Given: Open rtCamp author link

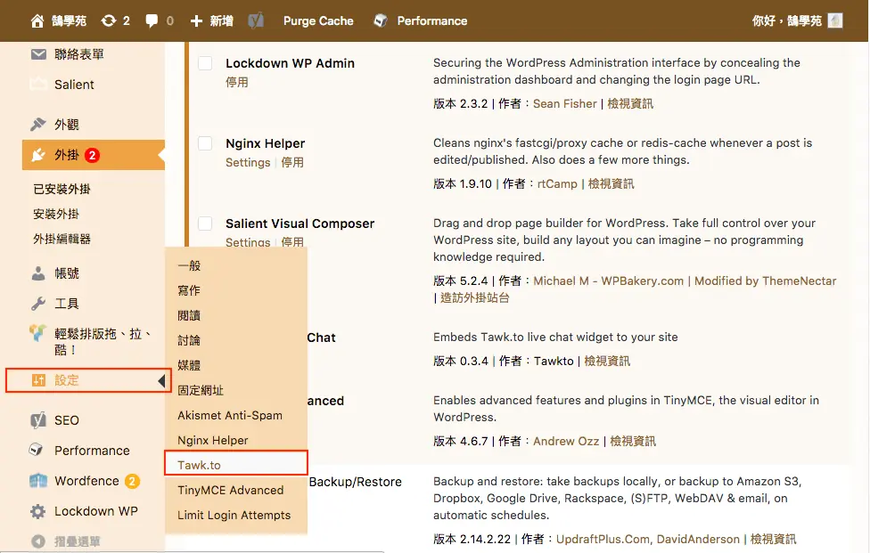Looking at the screenshot, I should click(x=557, y=184).
